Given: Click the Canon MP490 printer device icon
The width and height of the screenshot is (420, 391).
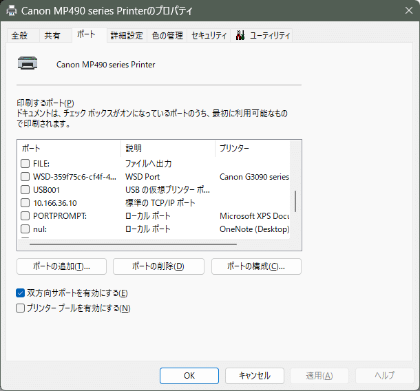Looking at the screenshot, I should 28,63.
